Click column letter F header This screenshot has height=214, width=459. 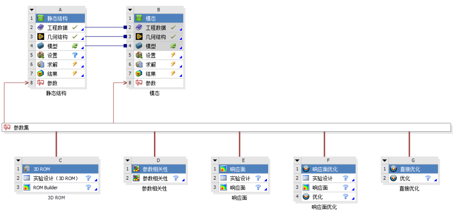tap(329, 160)
